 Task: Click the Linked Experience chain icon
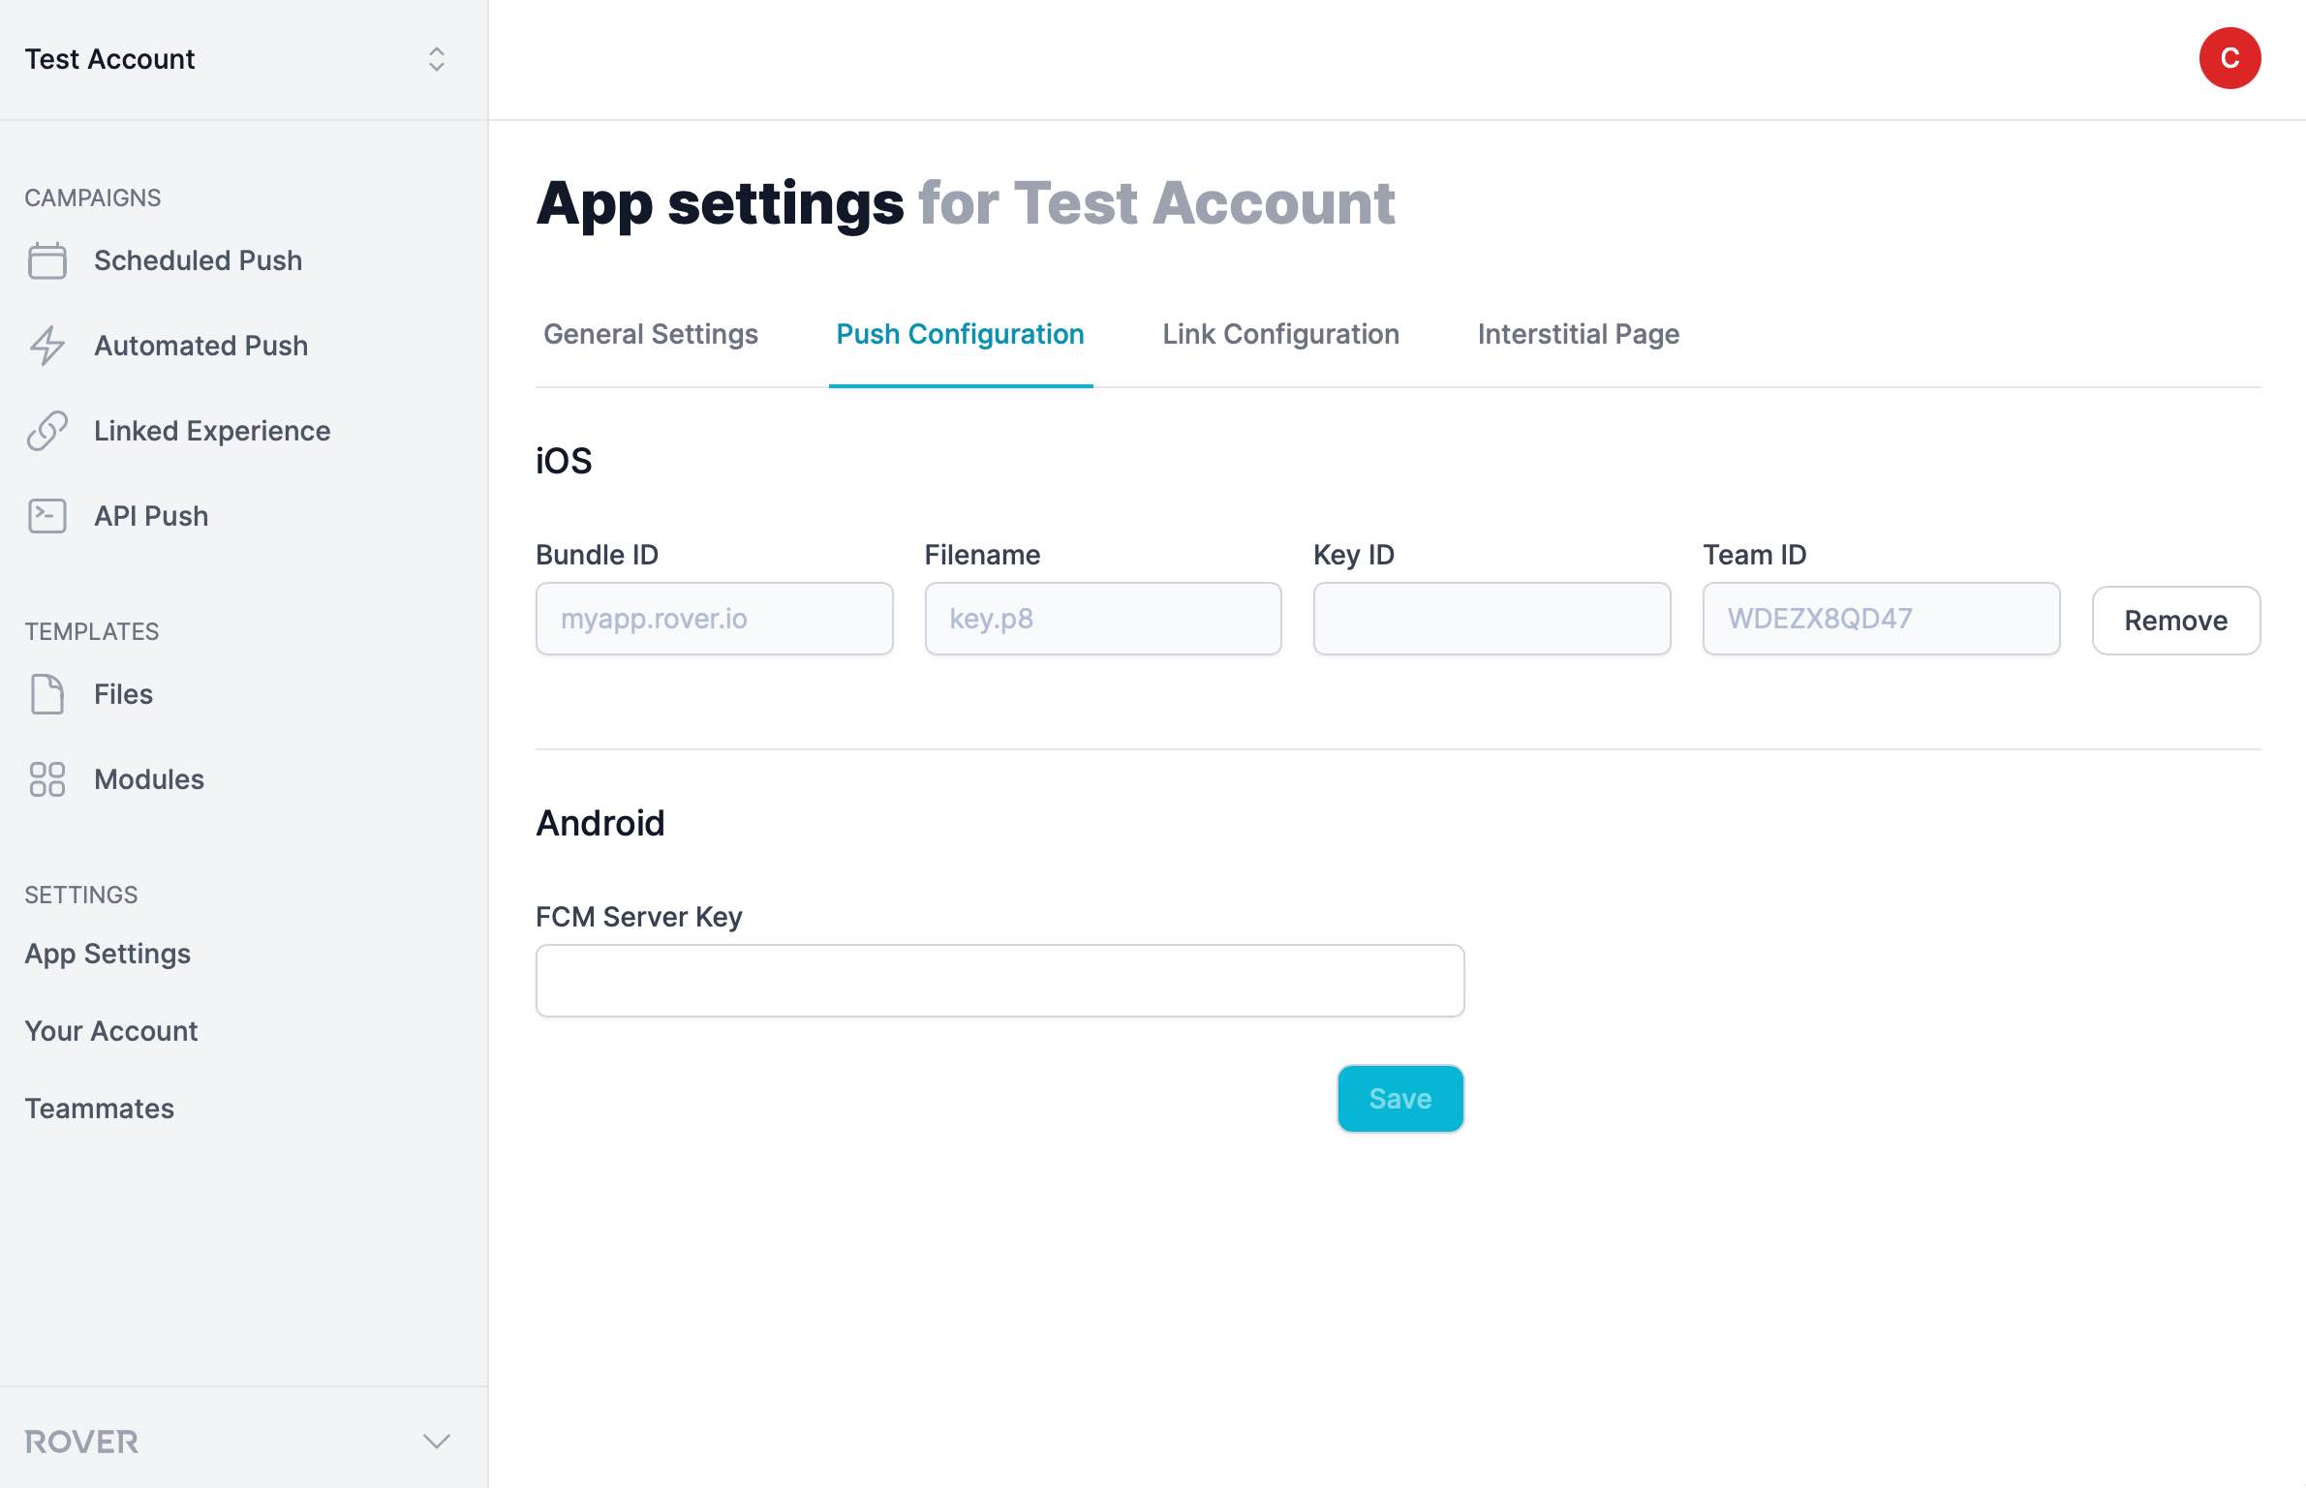[46, 431]
